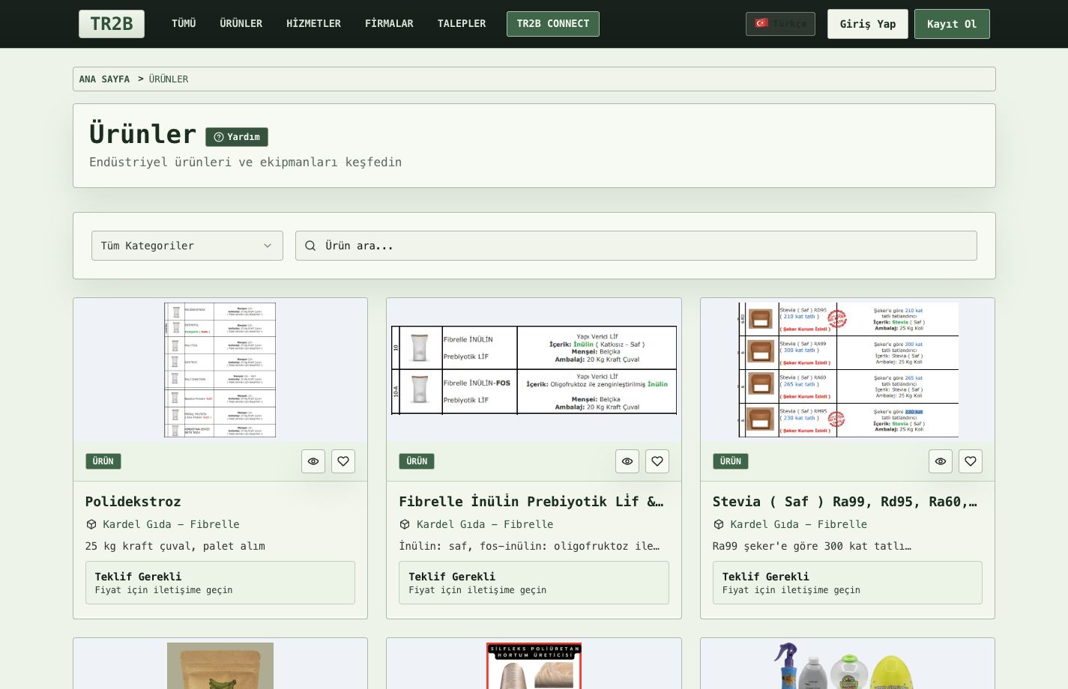Click the TR2B CONNECT button
Screen dimensions: 1068x689
click(553, 24)
